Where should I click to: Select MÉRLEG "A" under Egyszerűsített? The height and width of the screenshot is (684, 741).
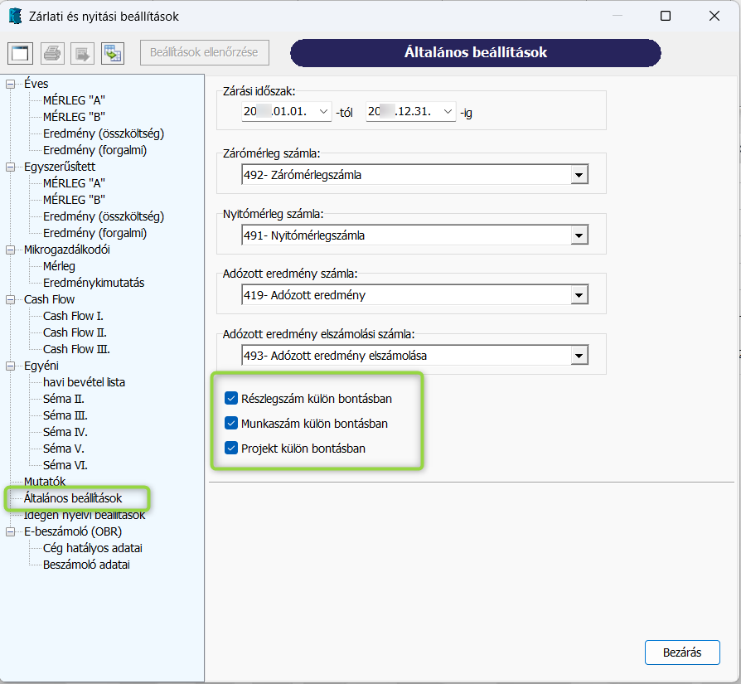coord(75,183)
